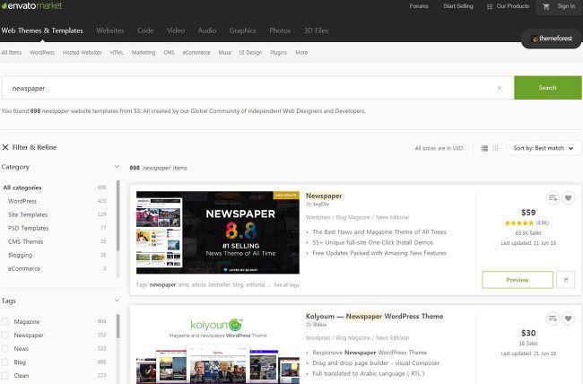Image resolution: width=583 pixels, height=384 pixels.
Task: Open the Video tab
Action: click(x=176, y=31)
